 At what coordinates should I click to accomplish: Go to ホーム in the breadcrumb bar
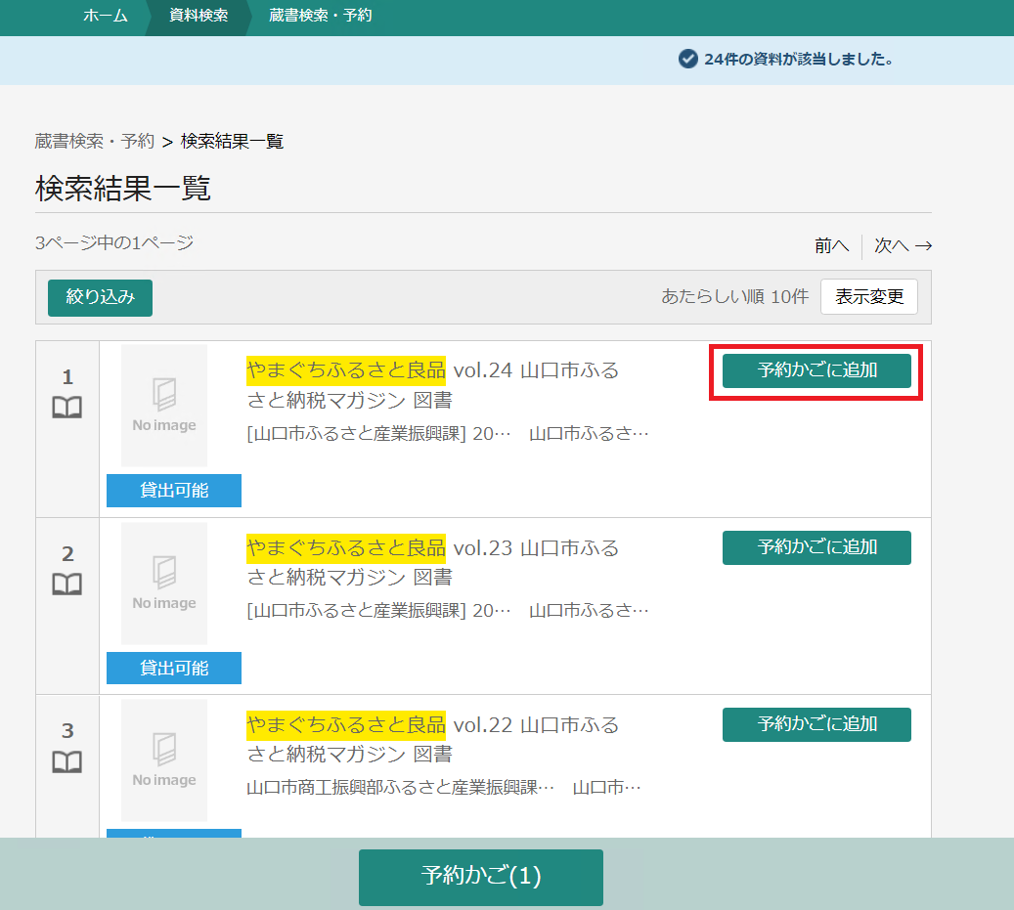point(105,16)
